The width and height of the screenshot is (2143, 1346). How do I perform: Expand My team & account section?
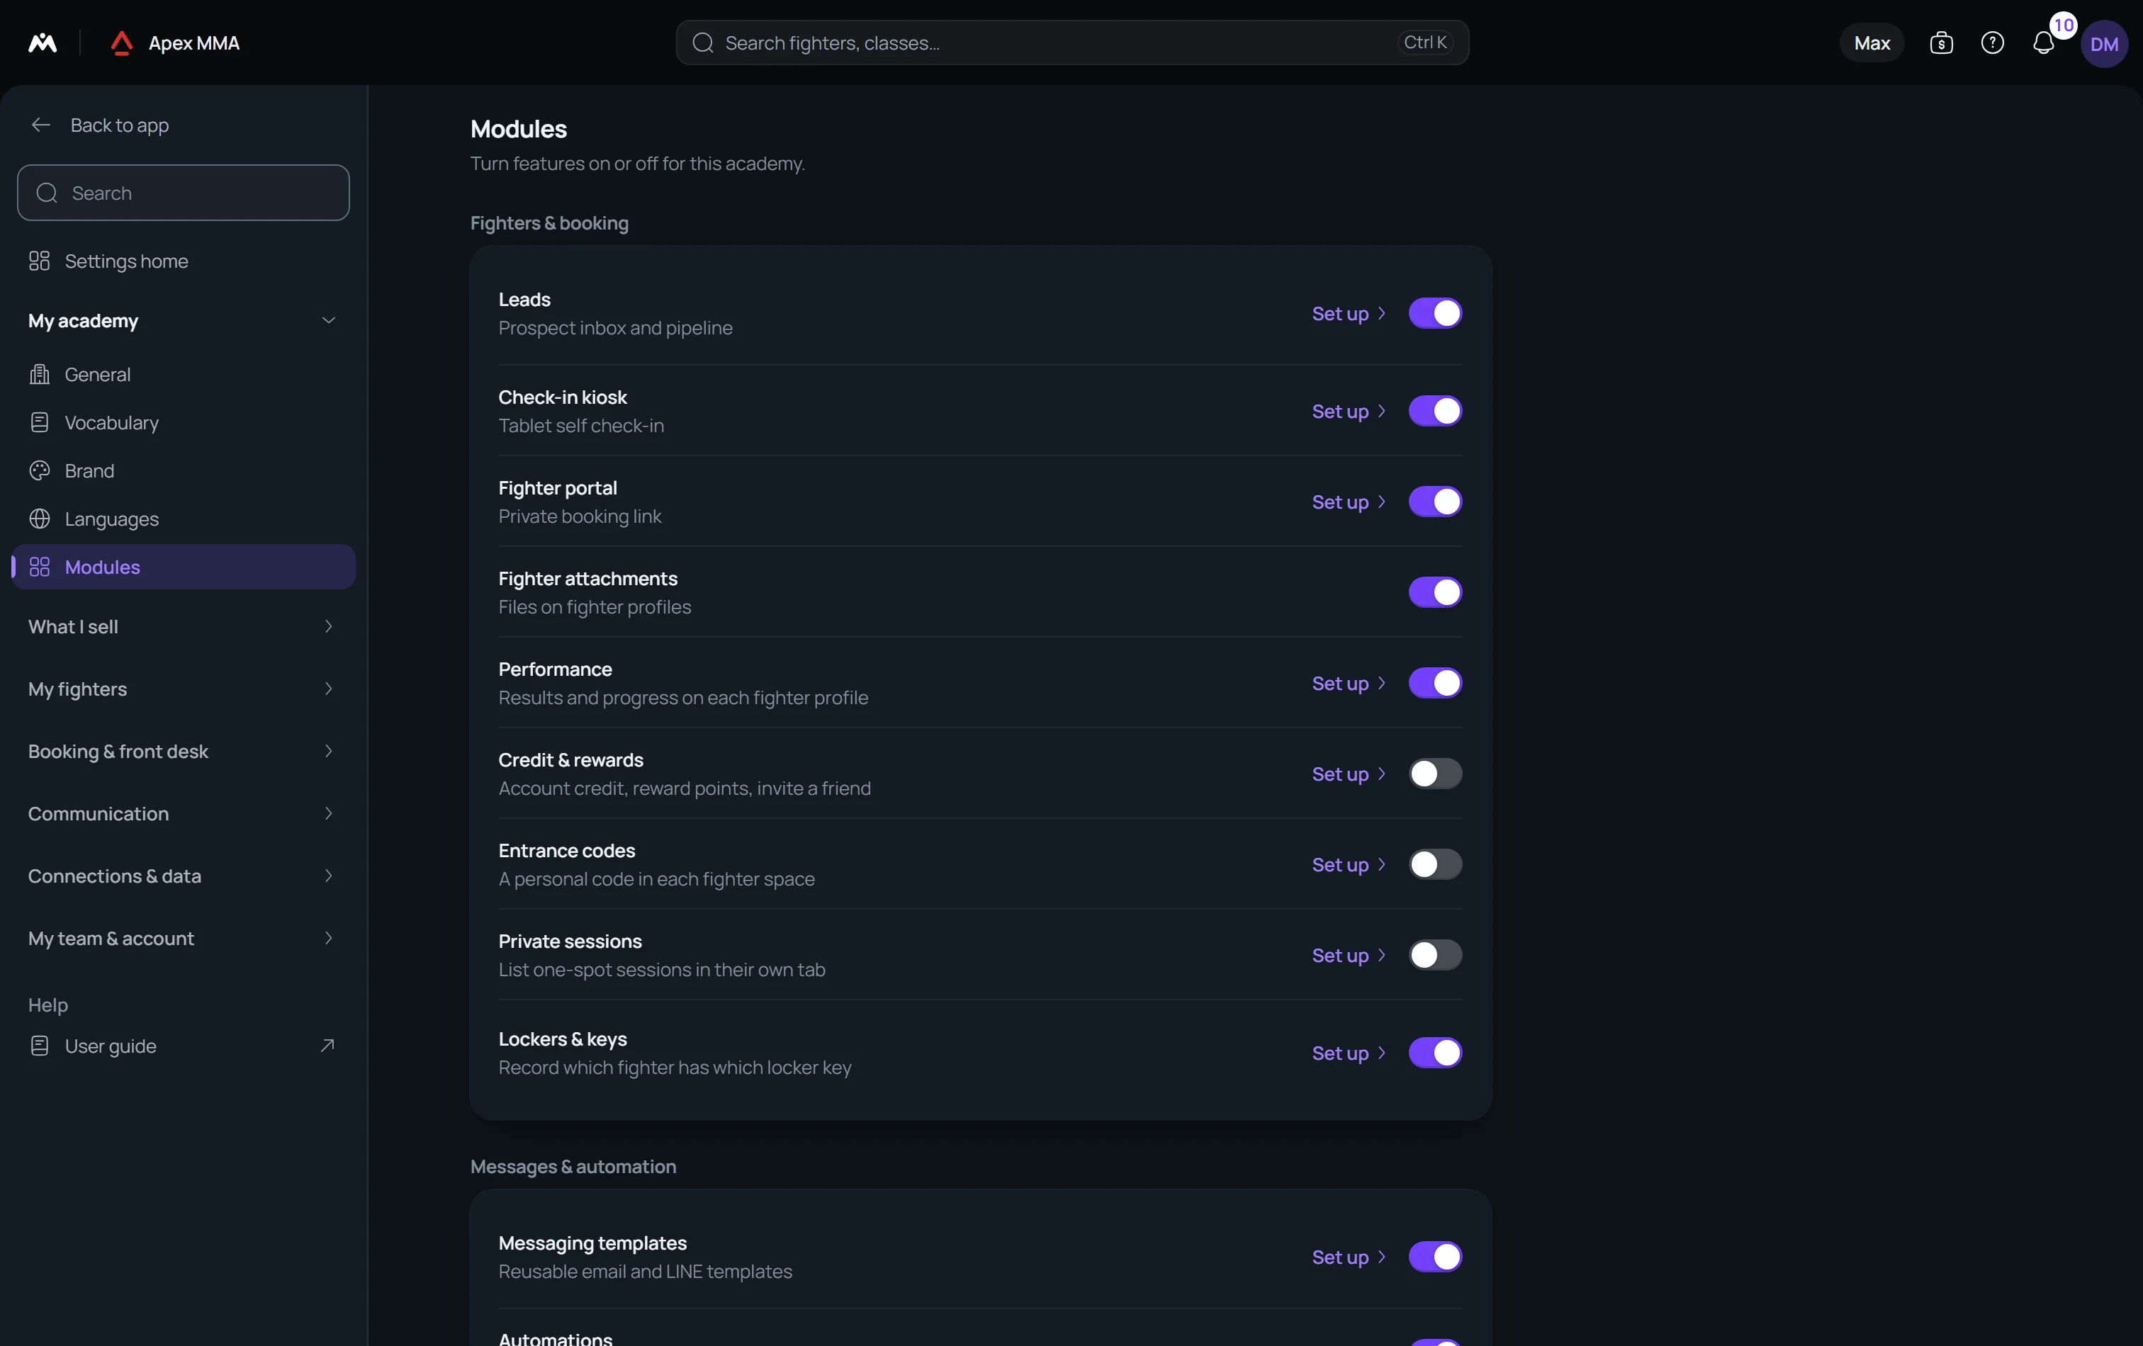184,939
